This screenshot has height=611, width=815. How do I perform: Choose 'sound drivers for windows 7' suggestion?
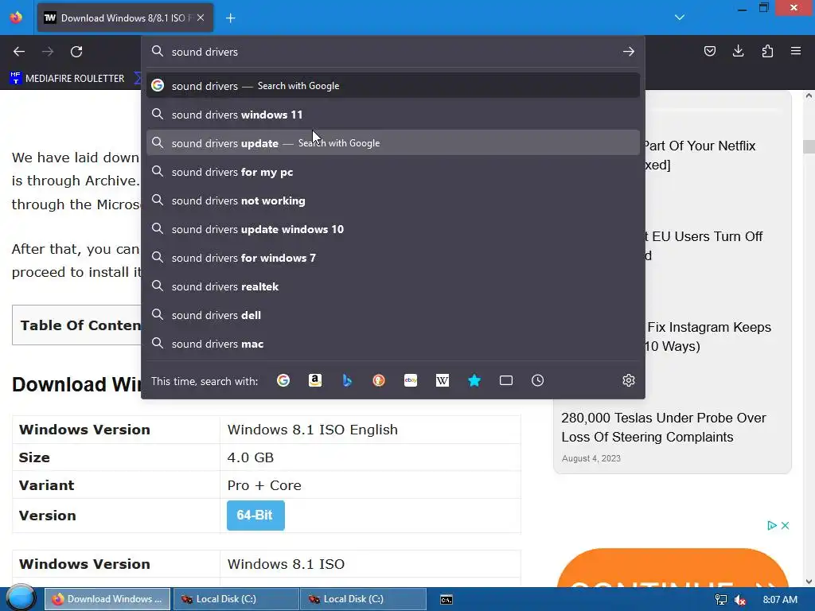pyautogui.click(x=393, y=257)
